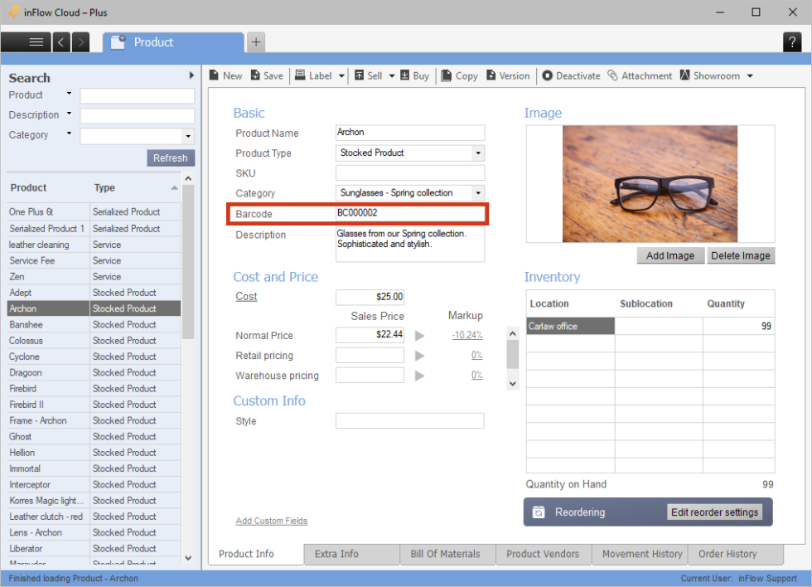The height and width of the screenshot is (587, 812).
Task: Open the Product Type dropdown
Action: (478, 153)
